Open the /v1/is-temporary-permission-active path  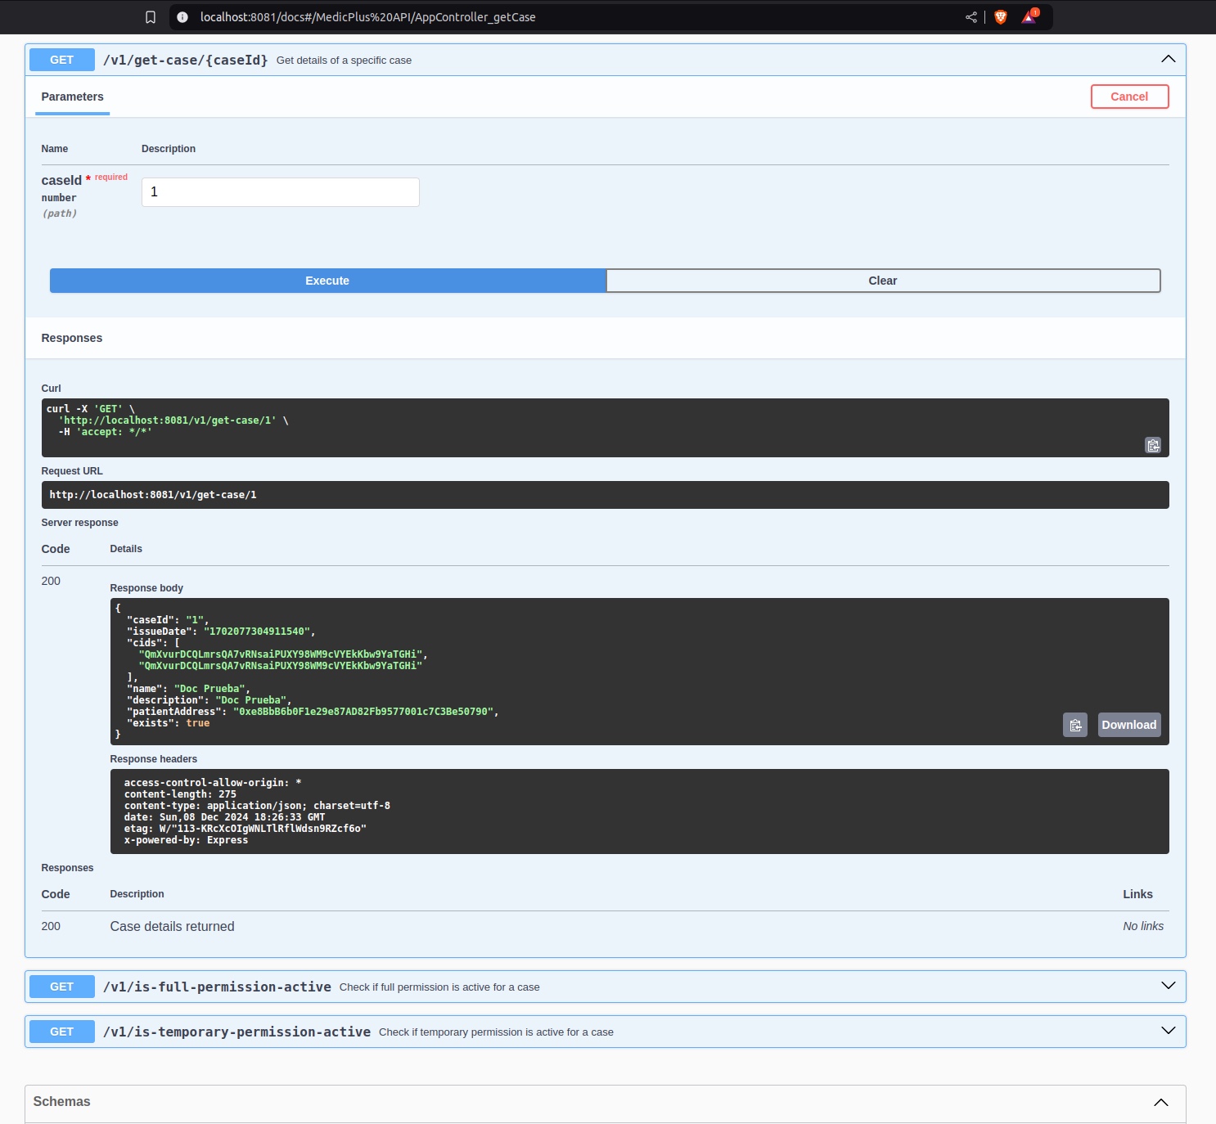tap(236, 1032)
